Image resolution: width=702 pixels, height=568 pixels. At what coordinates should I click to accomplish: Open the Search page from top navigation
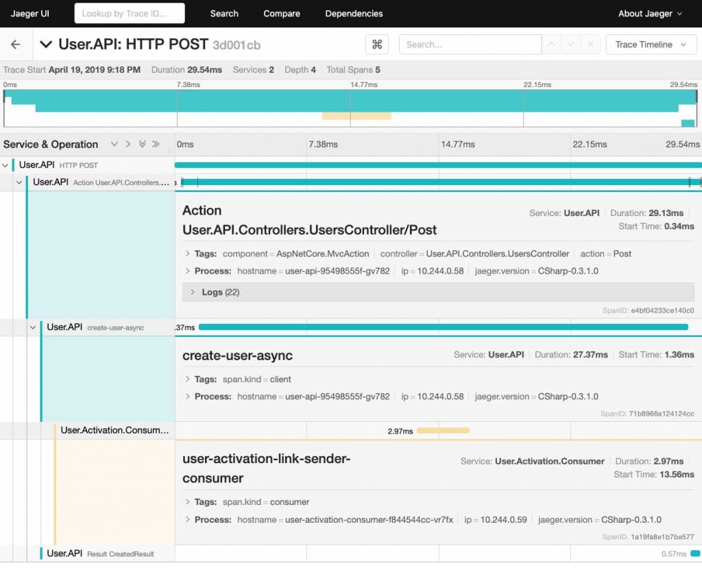click(224, 14)
